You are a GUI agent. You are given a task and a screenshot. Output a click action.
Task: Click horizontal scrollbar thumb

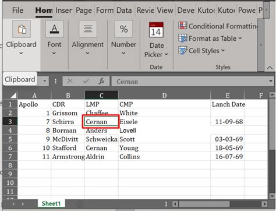(x=204, y=204)
